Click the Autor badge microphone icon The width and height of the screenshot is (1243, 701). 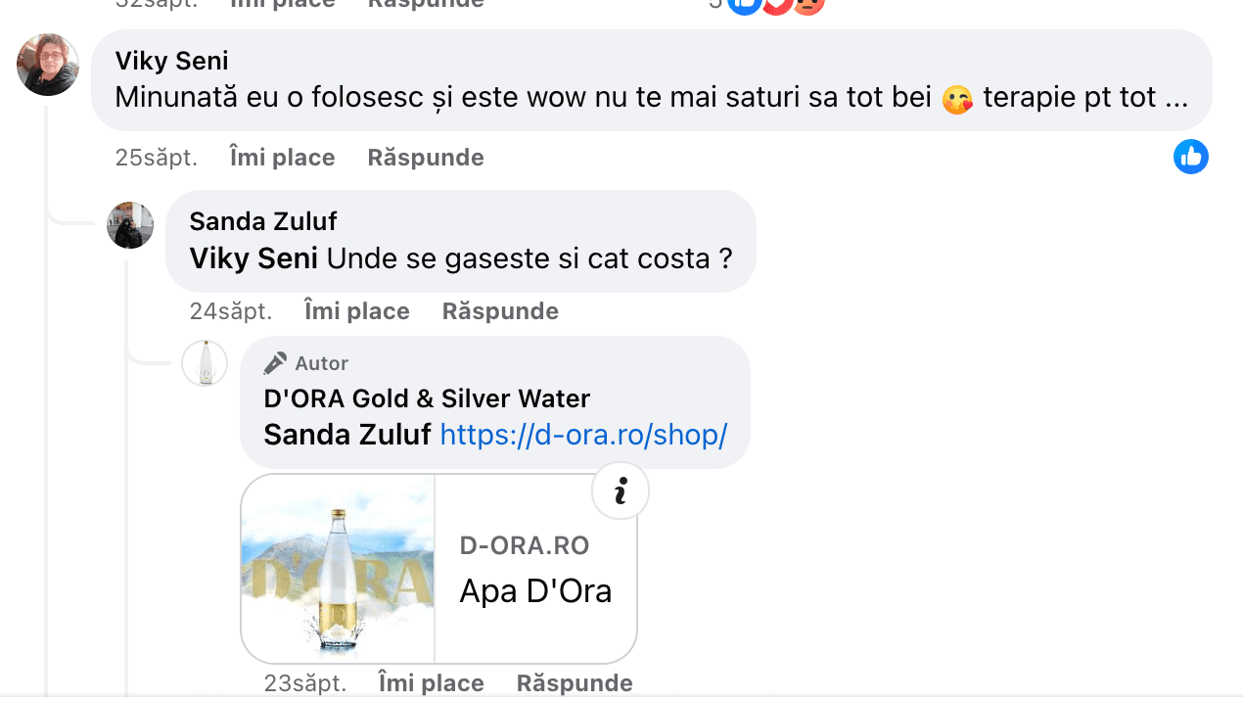[275, 363]
